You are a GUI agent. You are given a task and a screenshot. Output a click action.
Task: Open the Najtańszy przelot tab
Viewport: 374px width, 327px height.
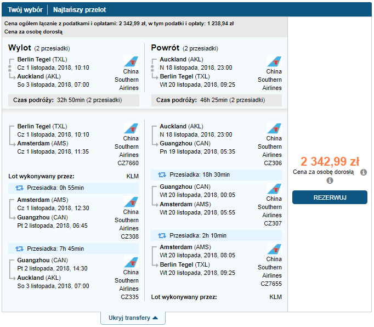coord(80,10)
